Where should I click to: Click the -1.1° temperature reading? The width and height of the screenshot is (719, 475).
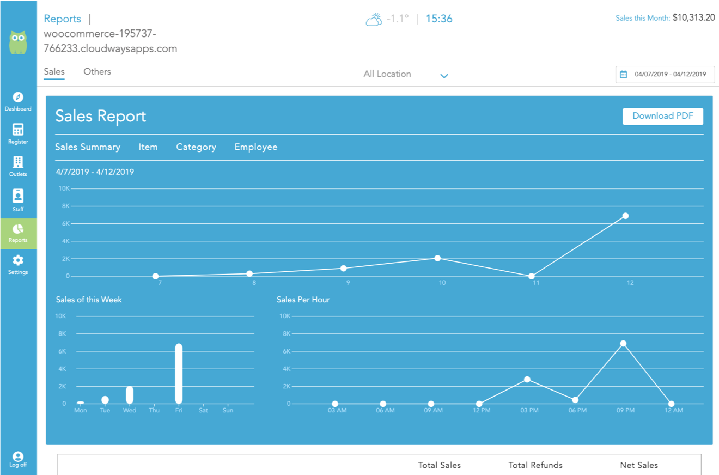[397, 19]
